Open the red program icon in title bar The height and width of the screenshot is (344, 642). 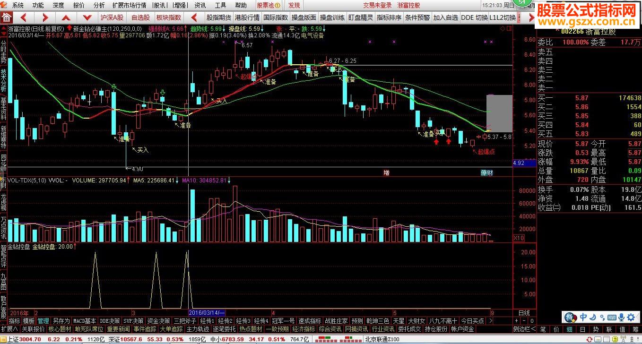(x=5, y=5)
